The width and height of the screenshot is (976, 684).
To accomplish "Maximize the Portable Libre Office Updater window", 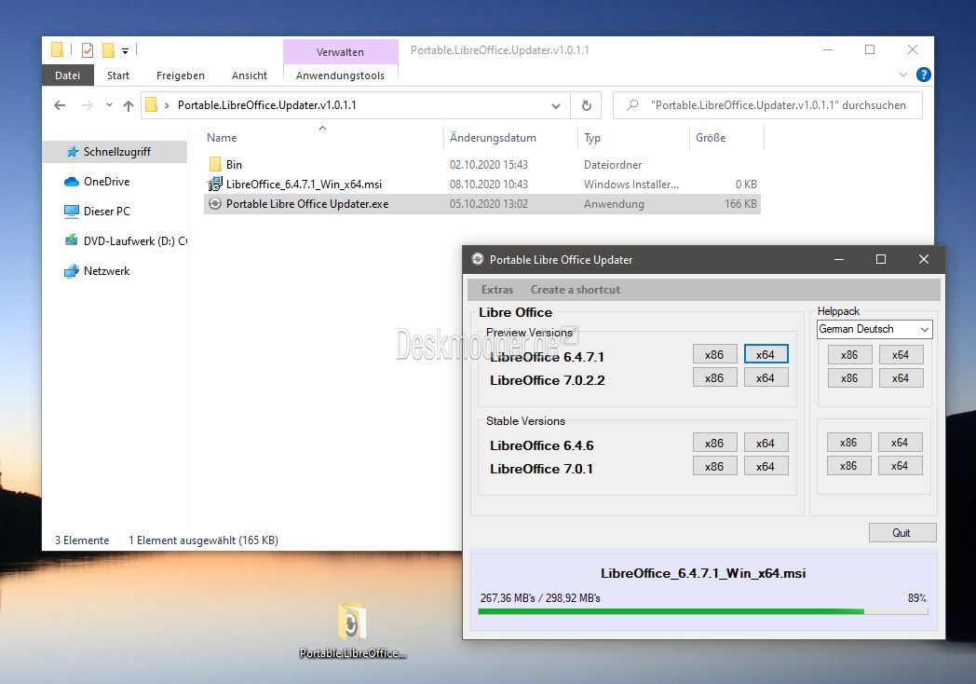I will pyautogui.click(x=881, y=259).
